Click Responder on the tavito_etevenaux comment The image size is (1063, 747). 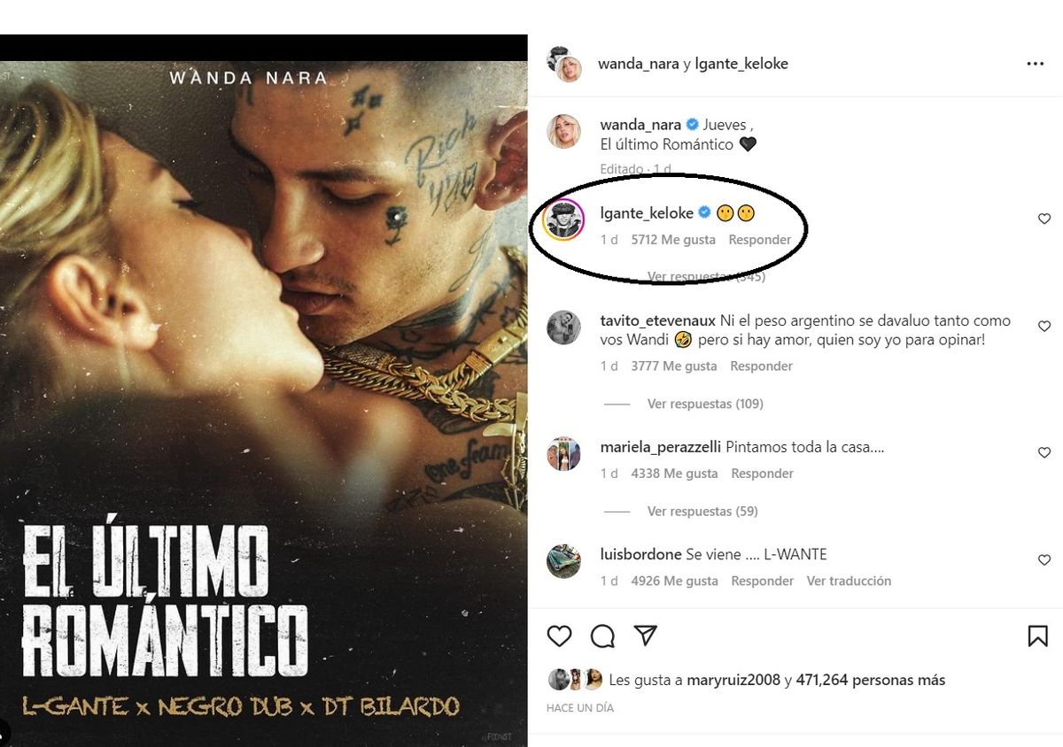(762, 366)
